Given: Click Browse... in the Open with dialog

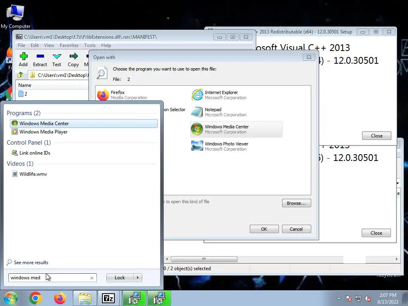Looking at the screenshot, I should click(296, 203).
